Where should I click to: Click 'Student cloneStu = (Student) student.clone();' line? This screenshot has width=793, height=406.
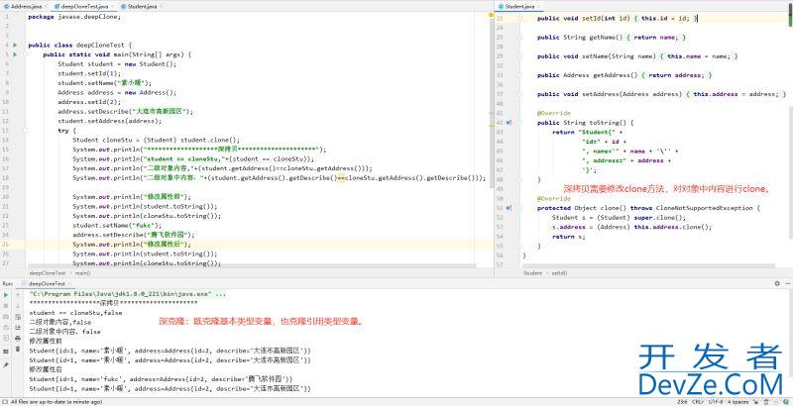[157, 140]
